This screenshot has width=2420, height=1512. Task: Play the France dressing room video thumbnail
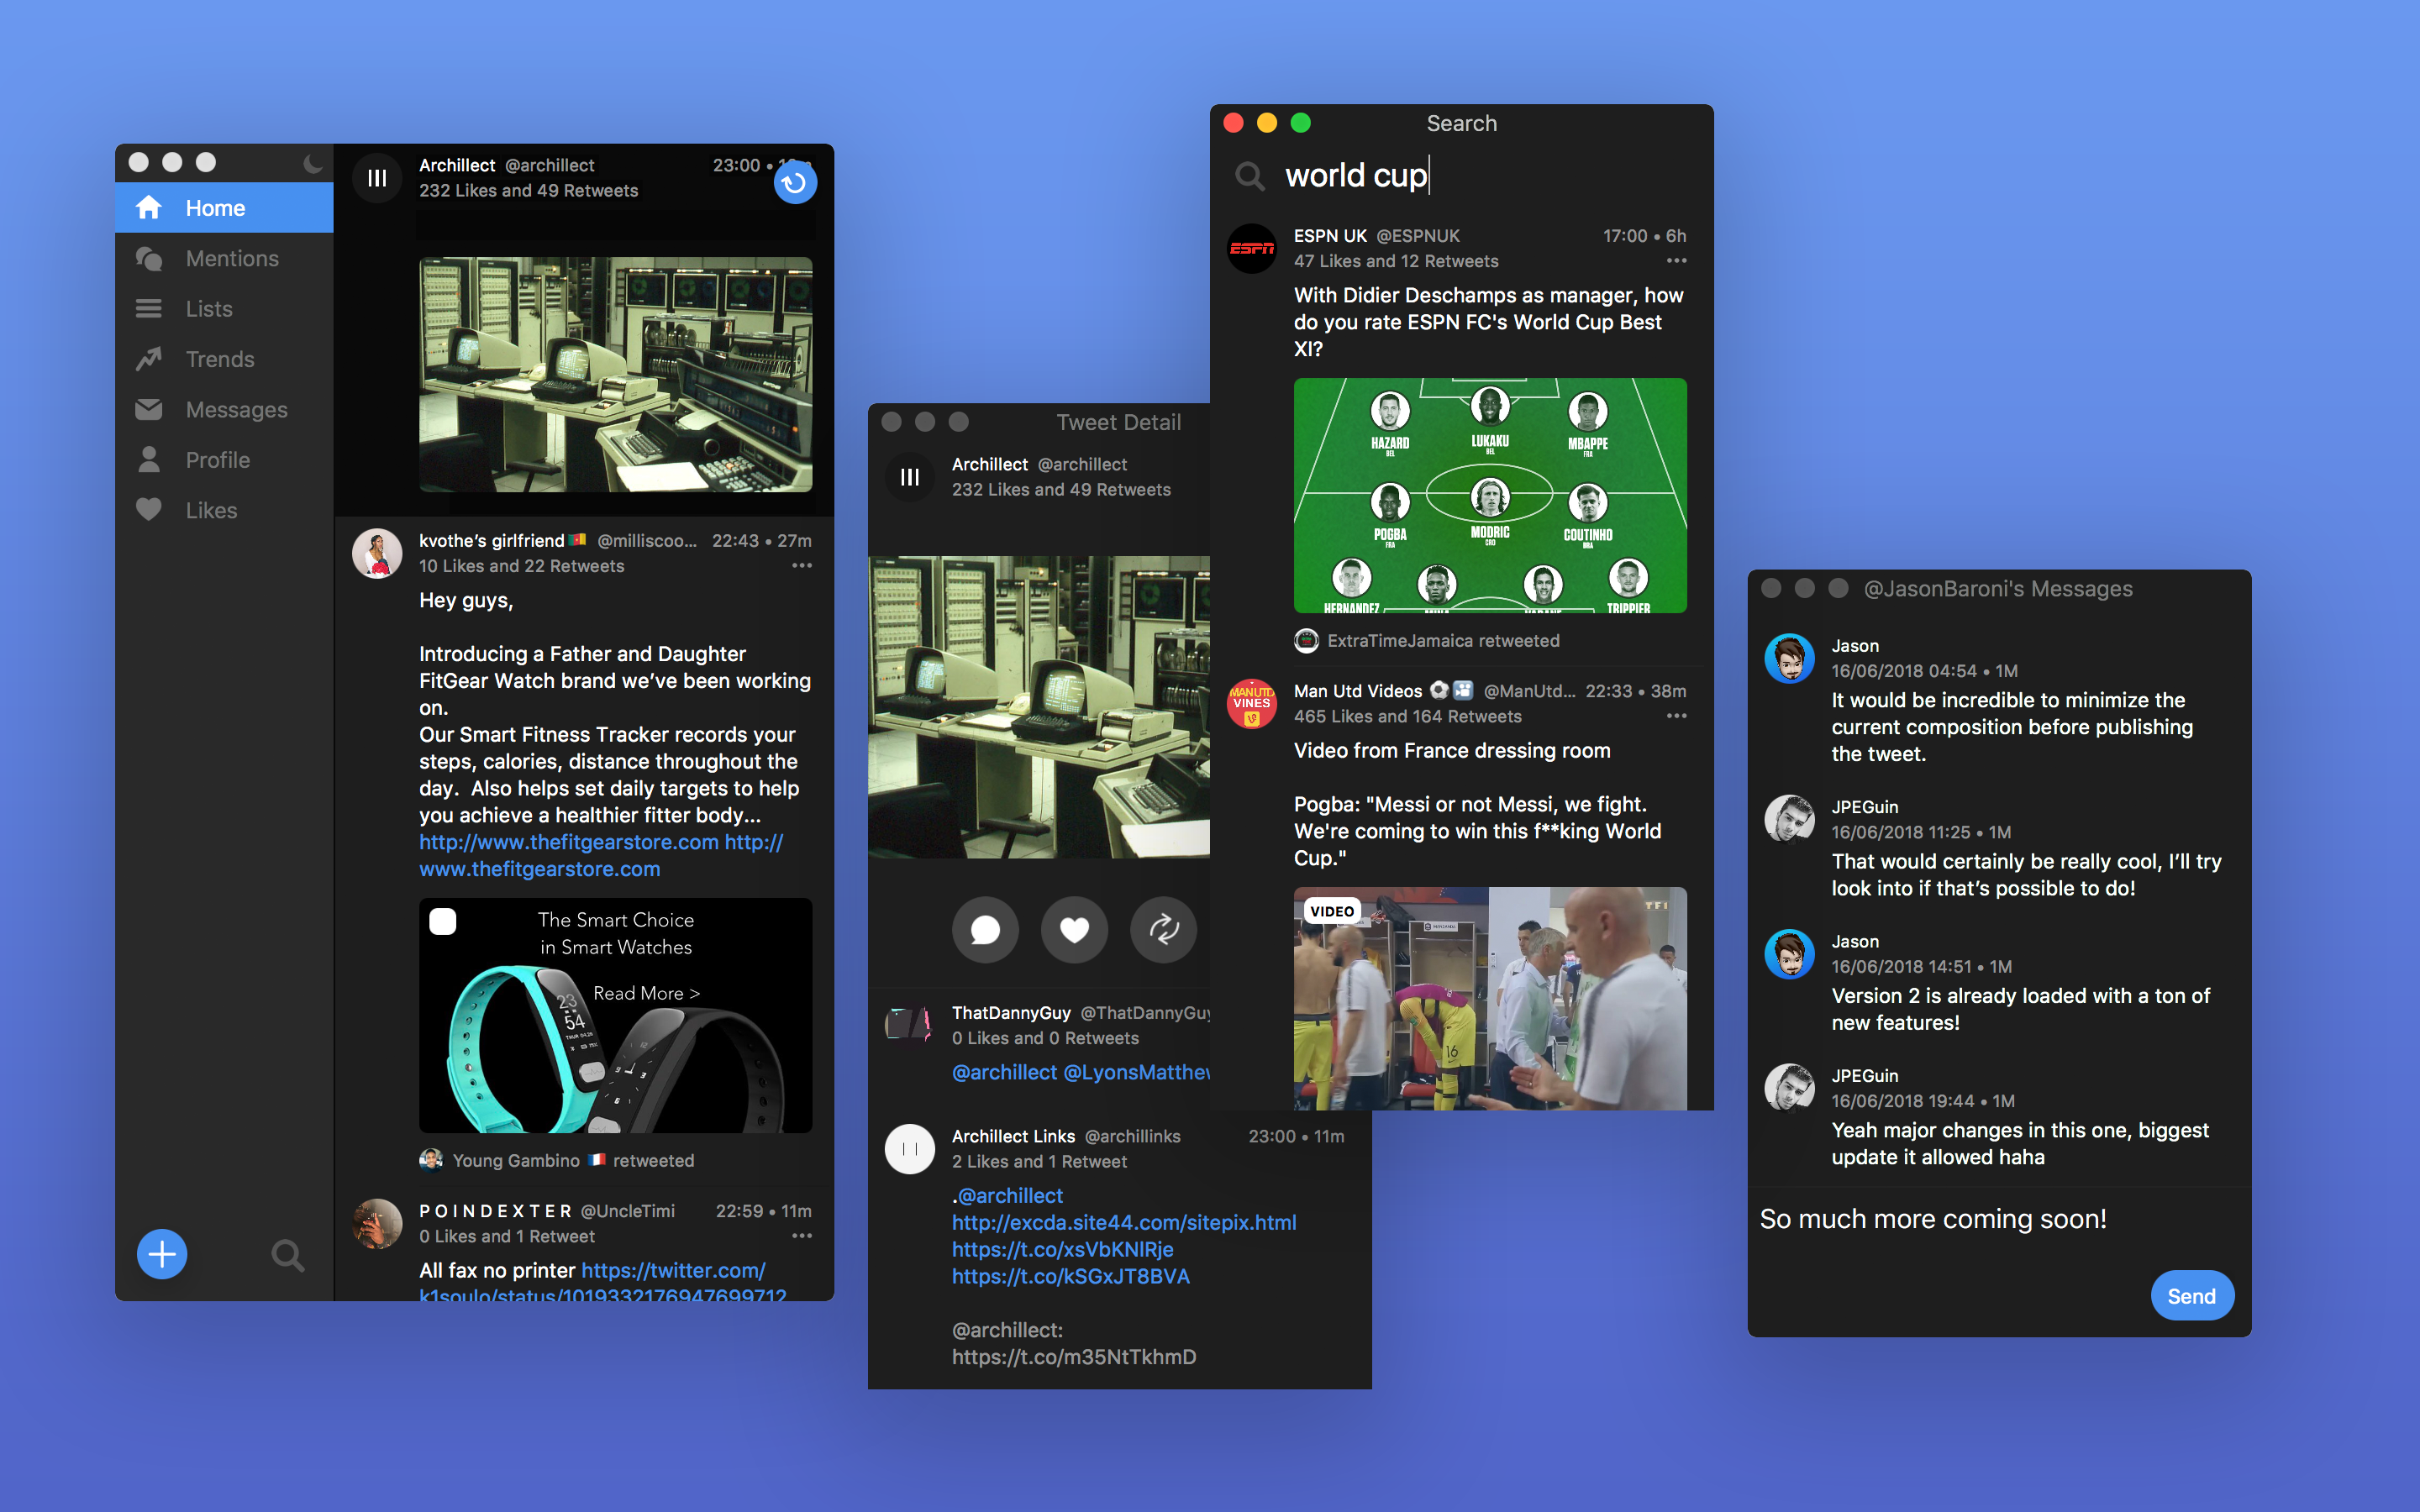(x=1489, y=998)
